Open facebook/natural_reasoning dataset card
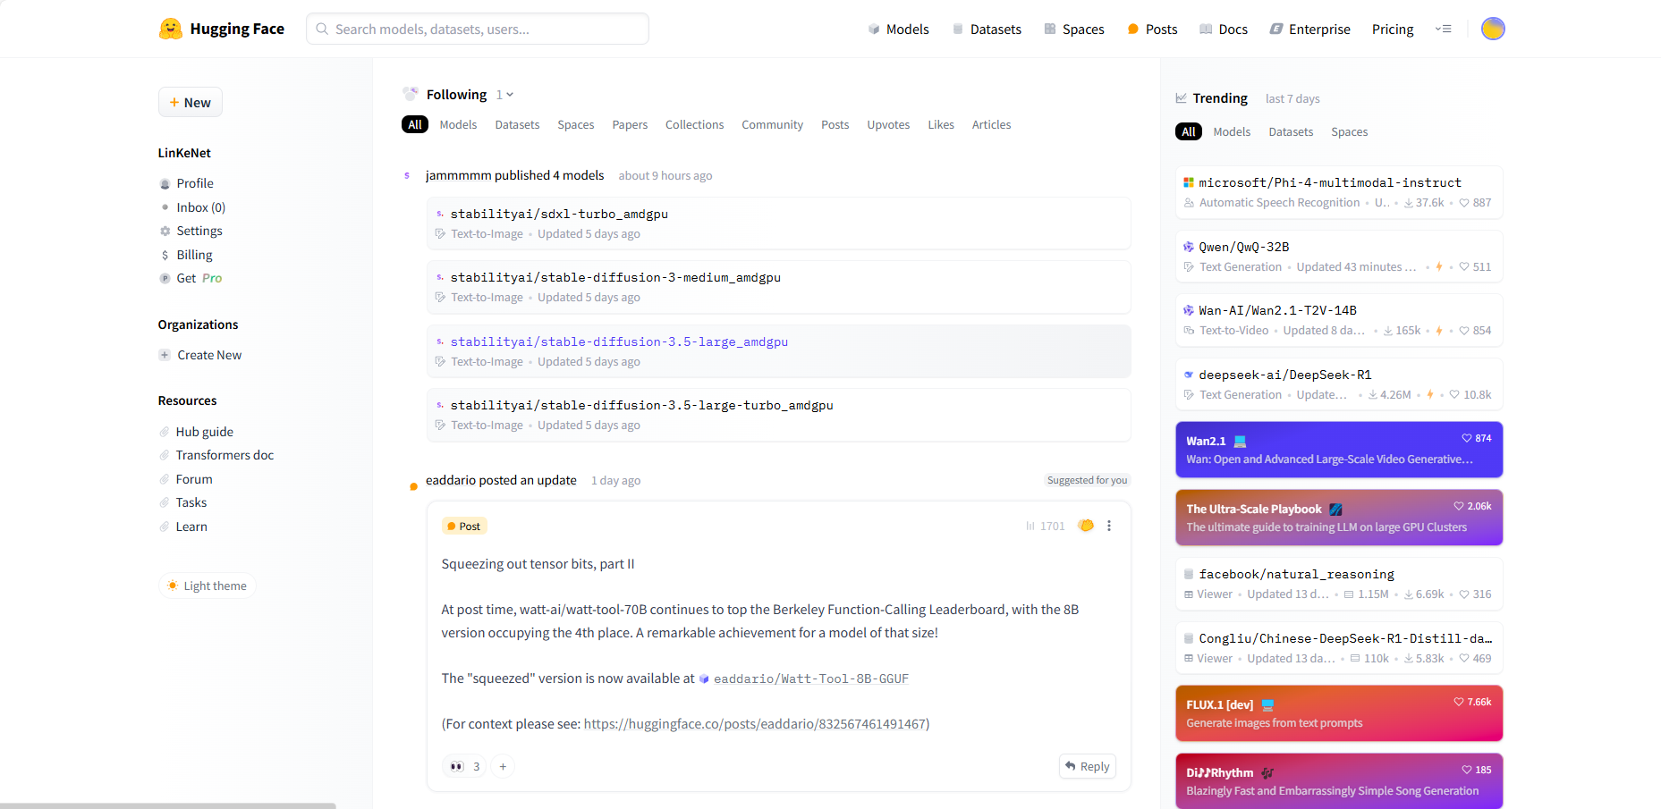Viewport: 1661px width, 809px height. pyautogui.click(x=1338, y=584)
